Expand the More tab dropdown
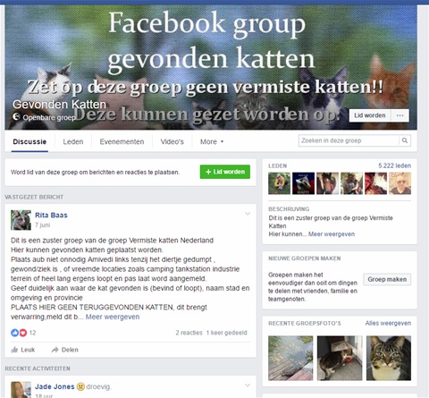This screenshot has width=429, height=398. 212,141
